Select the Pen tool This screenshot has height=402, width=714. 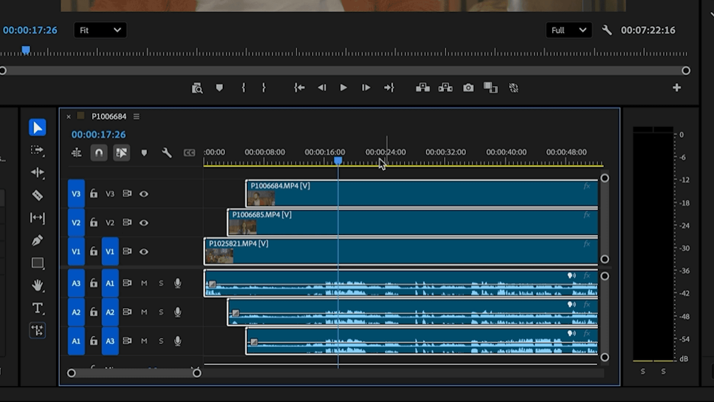(37, 240)
